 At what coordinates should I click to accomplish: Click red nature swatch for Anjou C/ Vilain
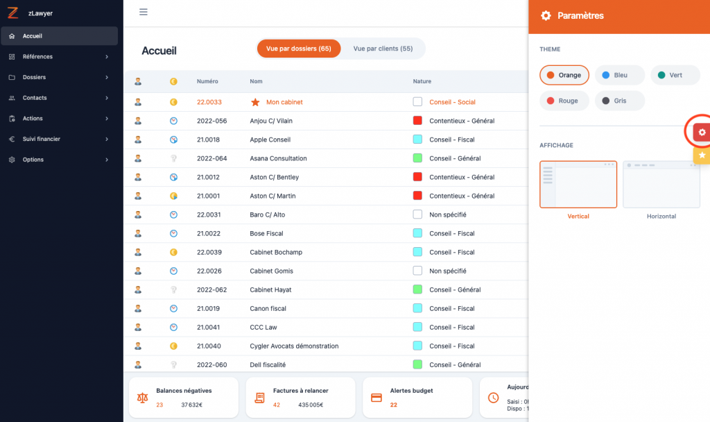[x=417, y=121]
